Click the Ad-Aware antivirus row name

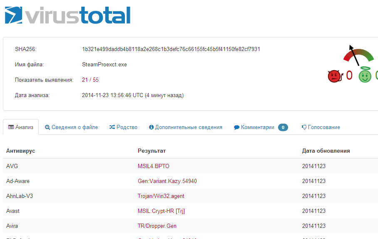pos(18,181)
